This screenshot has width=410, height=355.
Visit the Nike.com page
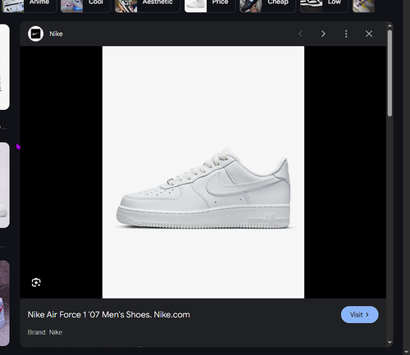pos(359,315)
